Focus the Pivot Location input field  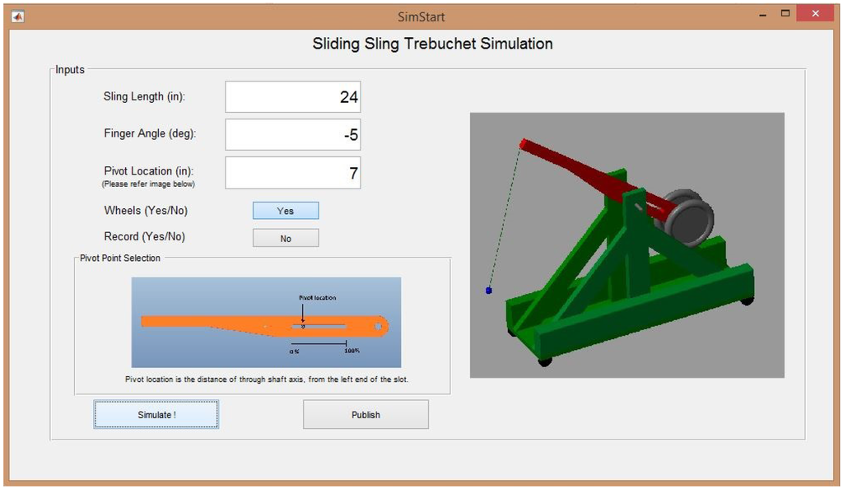pos(292,173)
